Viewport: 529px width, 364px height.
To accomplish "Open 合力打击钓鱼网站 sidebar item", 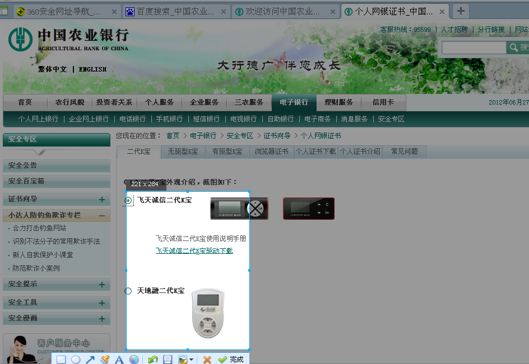I will pyautogui.click(x=39, y=228).
